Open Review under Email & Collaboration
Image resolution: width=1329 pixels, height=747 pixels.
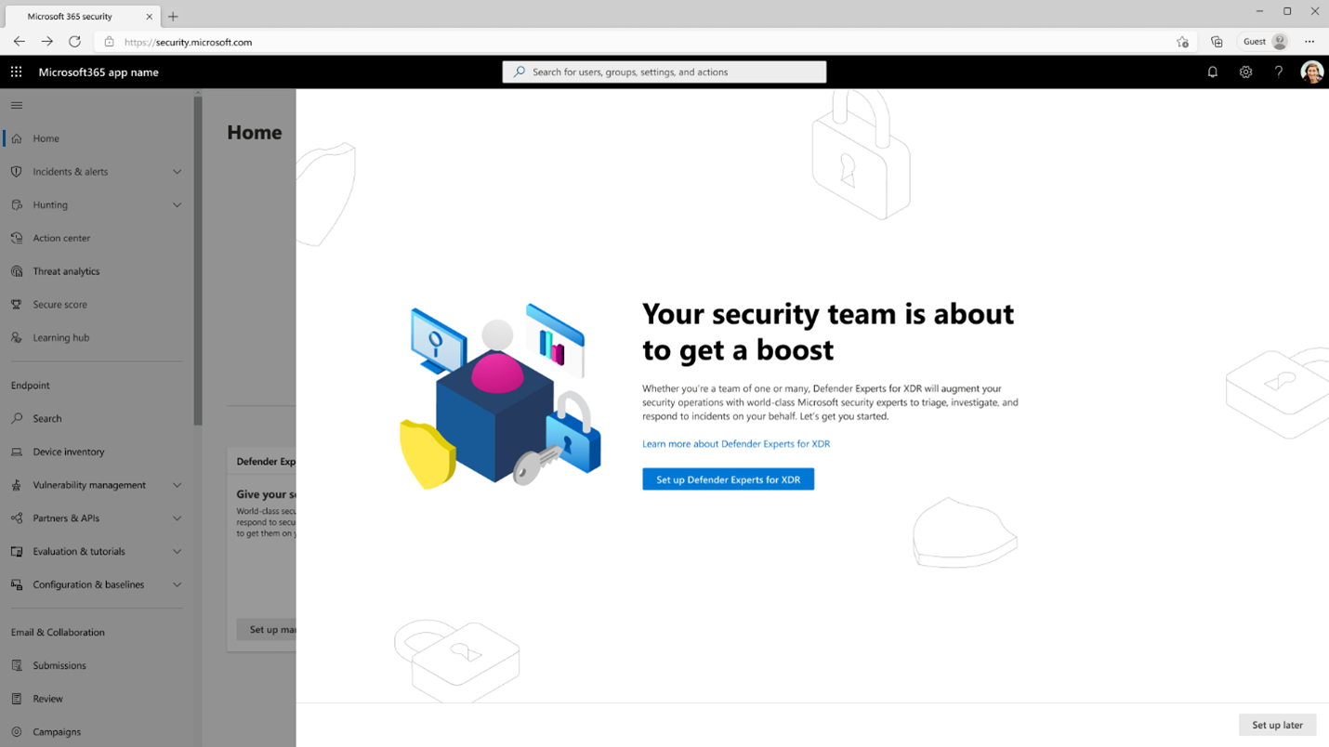click(x=48, y=699)
